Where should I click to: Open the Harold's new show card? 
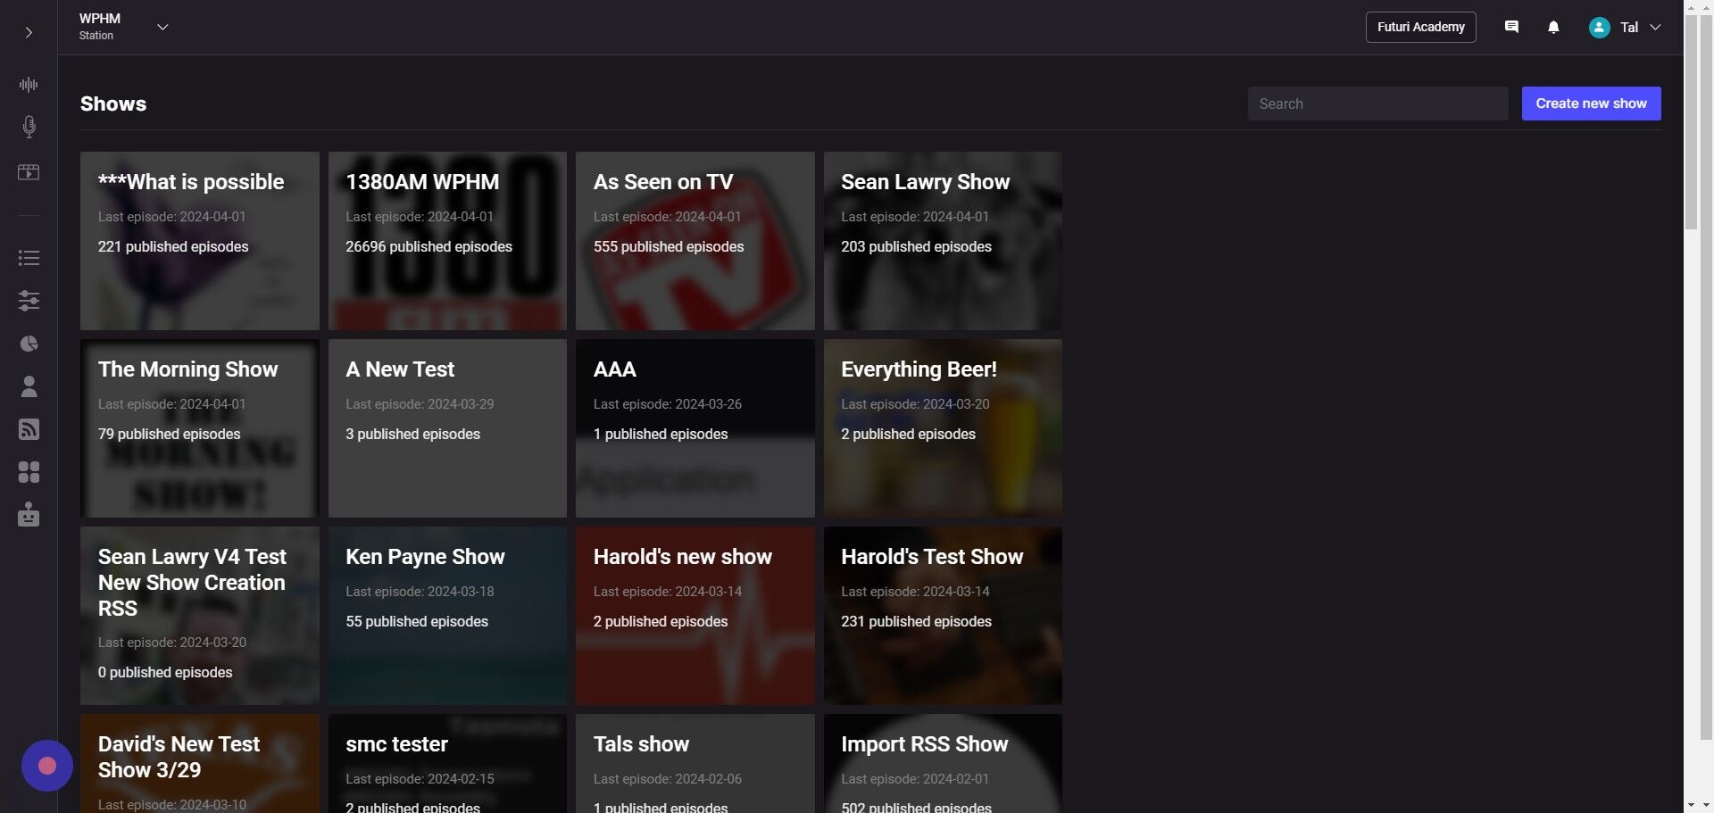[695, 616]
